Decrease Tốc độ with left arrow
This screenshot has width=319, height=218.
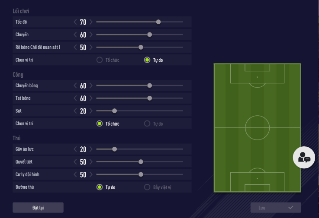pos(75,22)
